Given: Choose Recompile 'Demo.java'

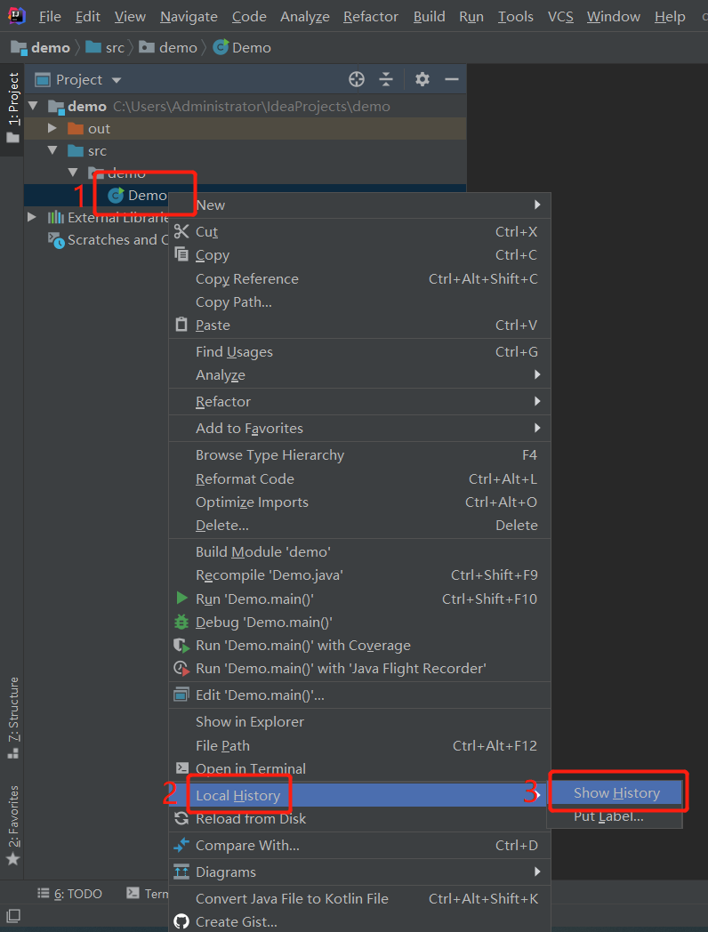Looking at the screenshot, I should coord(359,575).
